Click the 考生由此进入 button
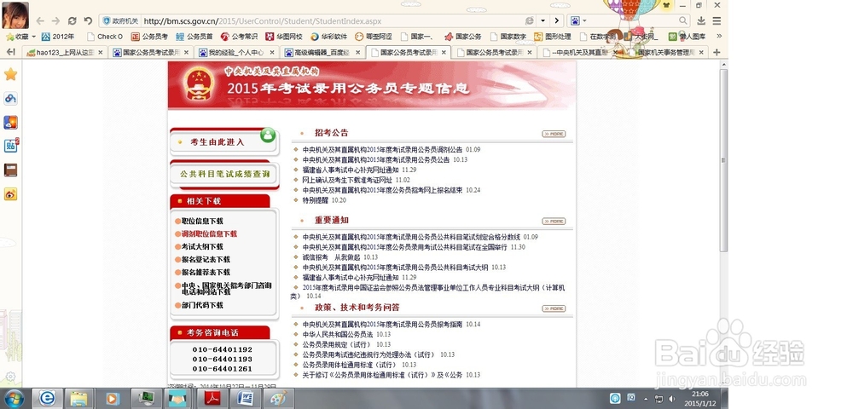Image resolution: width=853 pixels, height=409 pixels. [224, 141]
